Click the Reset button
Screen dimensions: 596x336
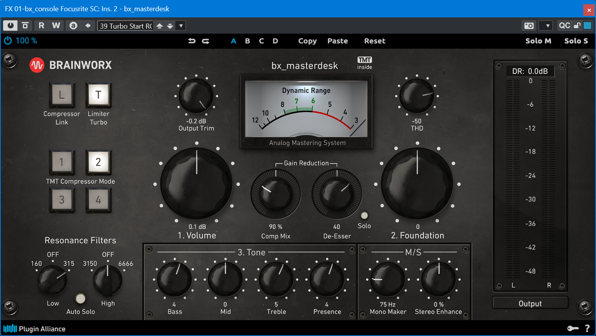click(375, 41)
